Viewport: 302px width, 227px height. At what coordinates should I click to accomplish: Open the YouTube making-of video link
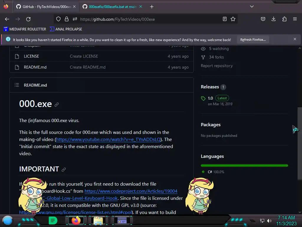tap(108, 140)
